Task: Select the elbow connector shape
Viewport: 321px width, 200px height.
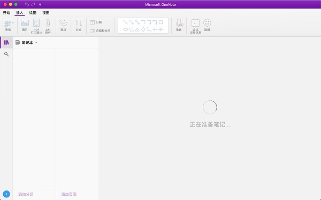Action: click(x=143, y=22)
